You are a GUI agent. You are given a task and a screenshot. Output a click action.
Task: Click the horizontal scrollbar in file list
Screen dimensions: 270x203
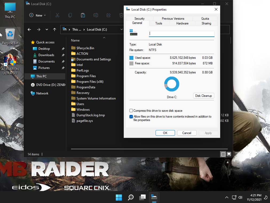coord(149,149)
